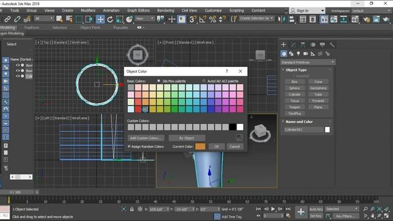
Task: Open the Rendering menu
Action: (x=165, y=10)
